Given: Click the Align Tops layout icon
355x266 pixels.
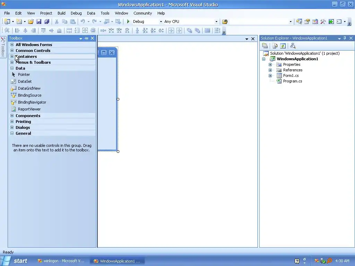Looking at the screenshot, I should coord(43,30).
